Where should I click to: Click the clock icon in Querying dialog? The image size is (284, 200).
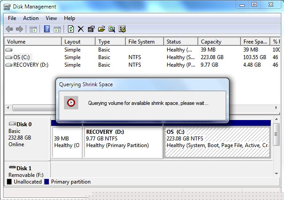(x=71, y=103)
